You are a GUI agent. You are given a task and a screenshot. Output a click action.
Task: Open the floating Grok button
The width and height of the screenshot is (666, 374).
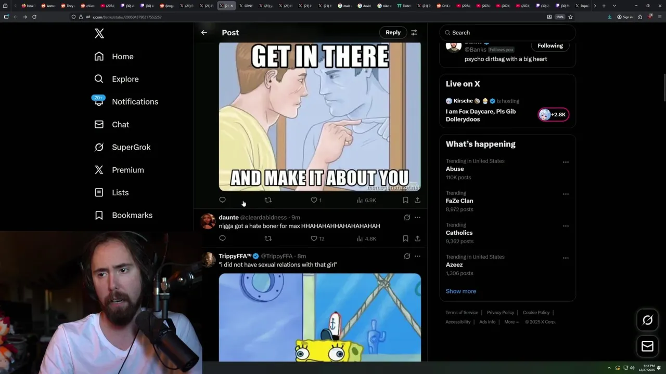647,320
